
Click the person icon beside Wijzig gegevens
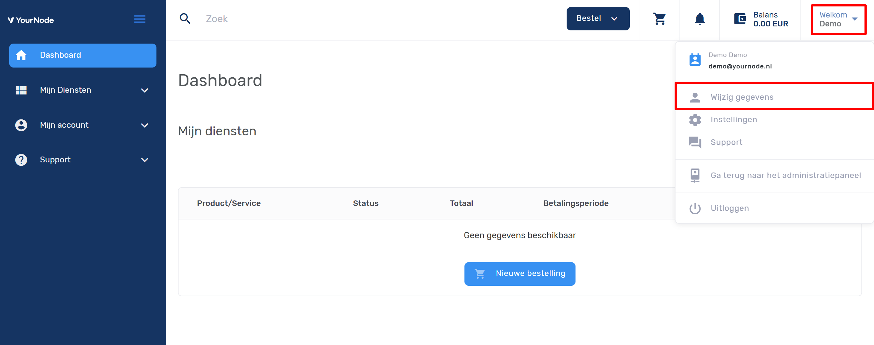click(695, 98)
